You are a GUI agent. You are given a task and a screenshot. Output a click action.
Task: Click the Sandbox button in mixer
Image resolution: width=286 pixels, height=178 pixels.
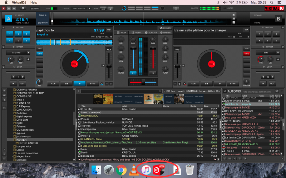pyautogui.click(x=166, y=28)
